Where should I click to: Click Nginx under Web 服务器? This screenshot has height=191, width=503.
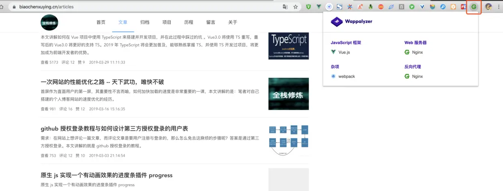[414, 52]
